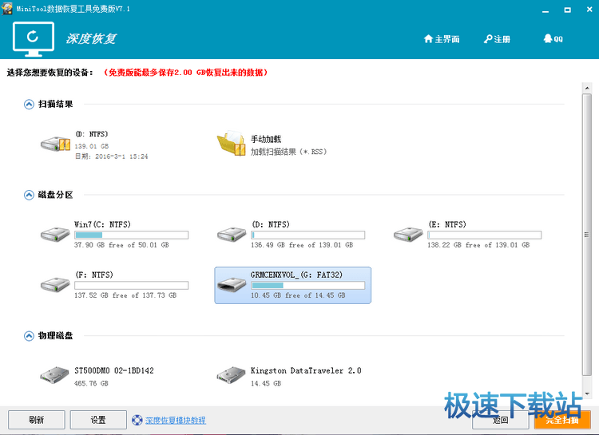Image resolution: width=599 pixels, height=435 pixels.
Task: Collapse the 扫描结果 section
Action: (29, 105)
